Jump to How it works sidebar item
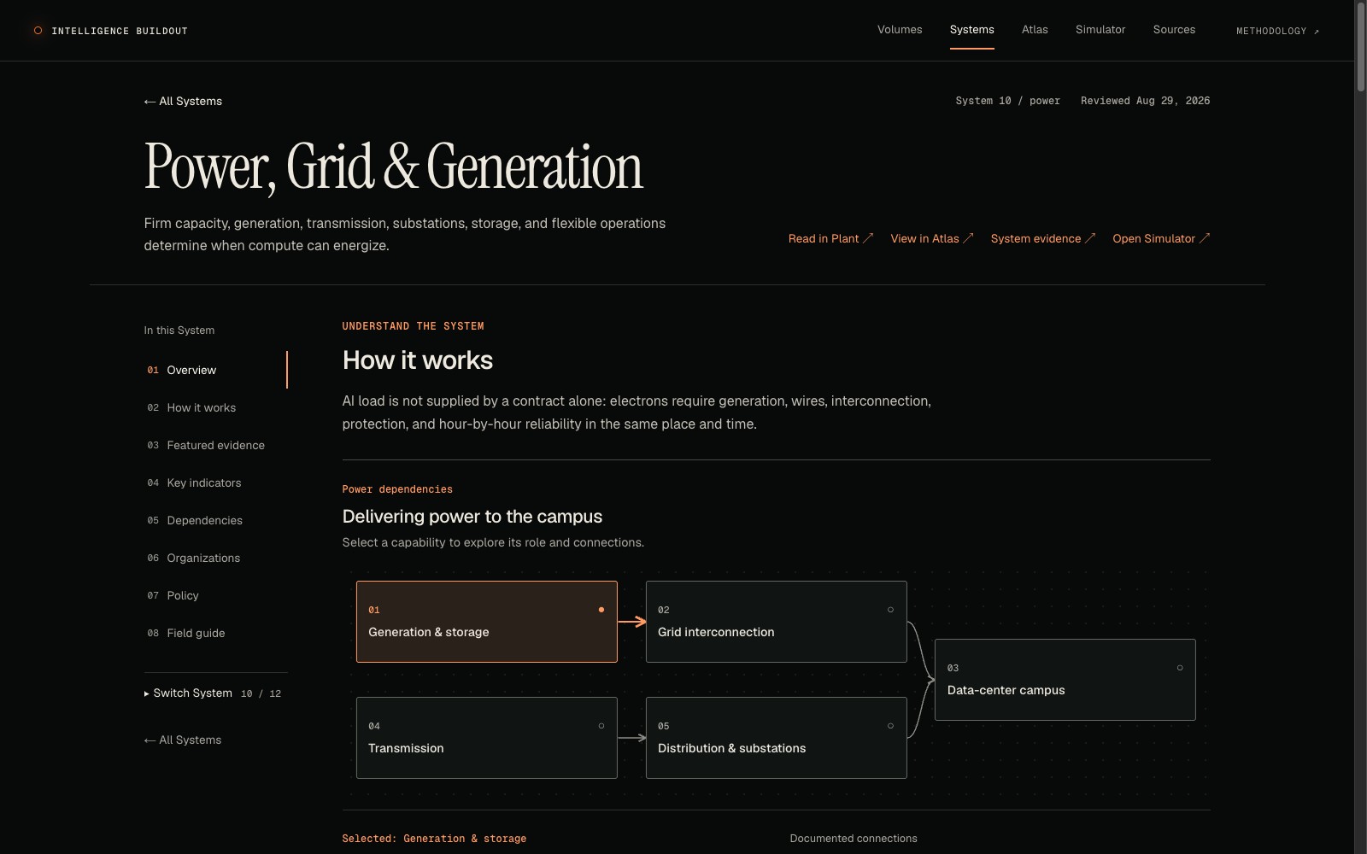The width and height of the screenshot is (1367, 854). [x=215, y=407]
